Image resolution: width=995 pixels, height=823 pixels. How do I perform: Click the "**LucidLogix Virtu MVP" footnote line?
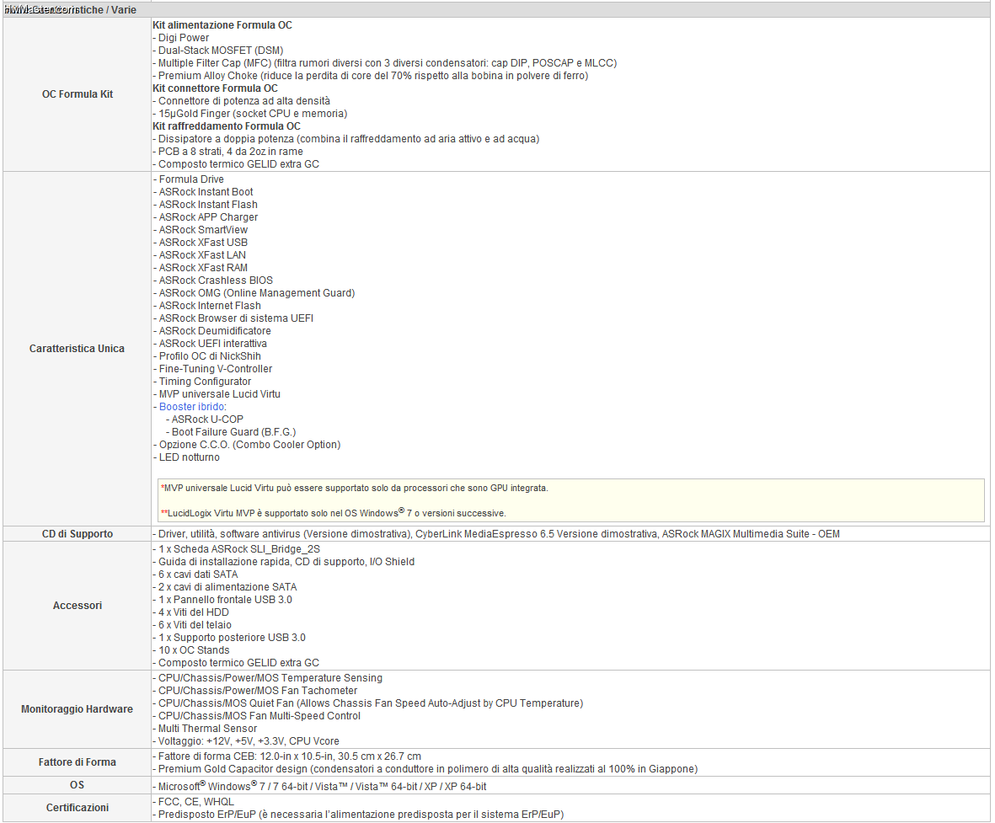(x=333, y=513)
